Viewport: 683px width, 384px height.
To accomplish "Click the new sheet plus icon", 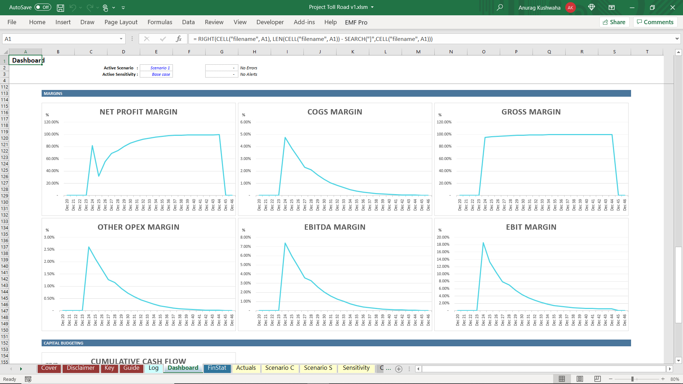I will pyautogui.click(x=399, y=369).
